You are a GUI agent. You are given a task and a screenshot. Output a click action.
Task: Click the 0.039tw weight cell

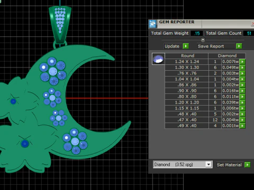tap(230, 102)
